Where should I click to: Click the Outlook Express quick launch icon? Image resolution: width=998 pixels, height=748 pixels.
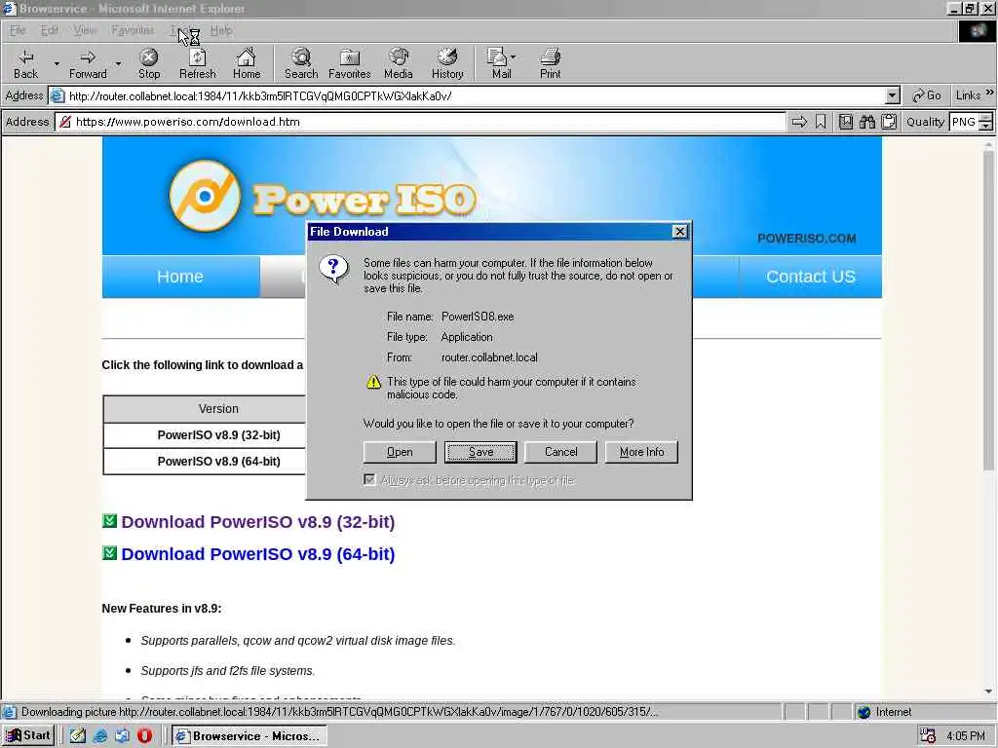122,736
